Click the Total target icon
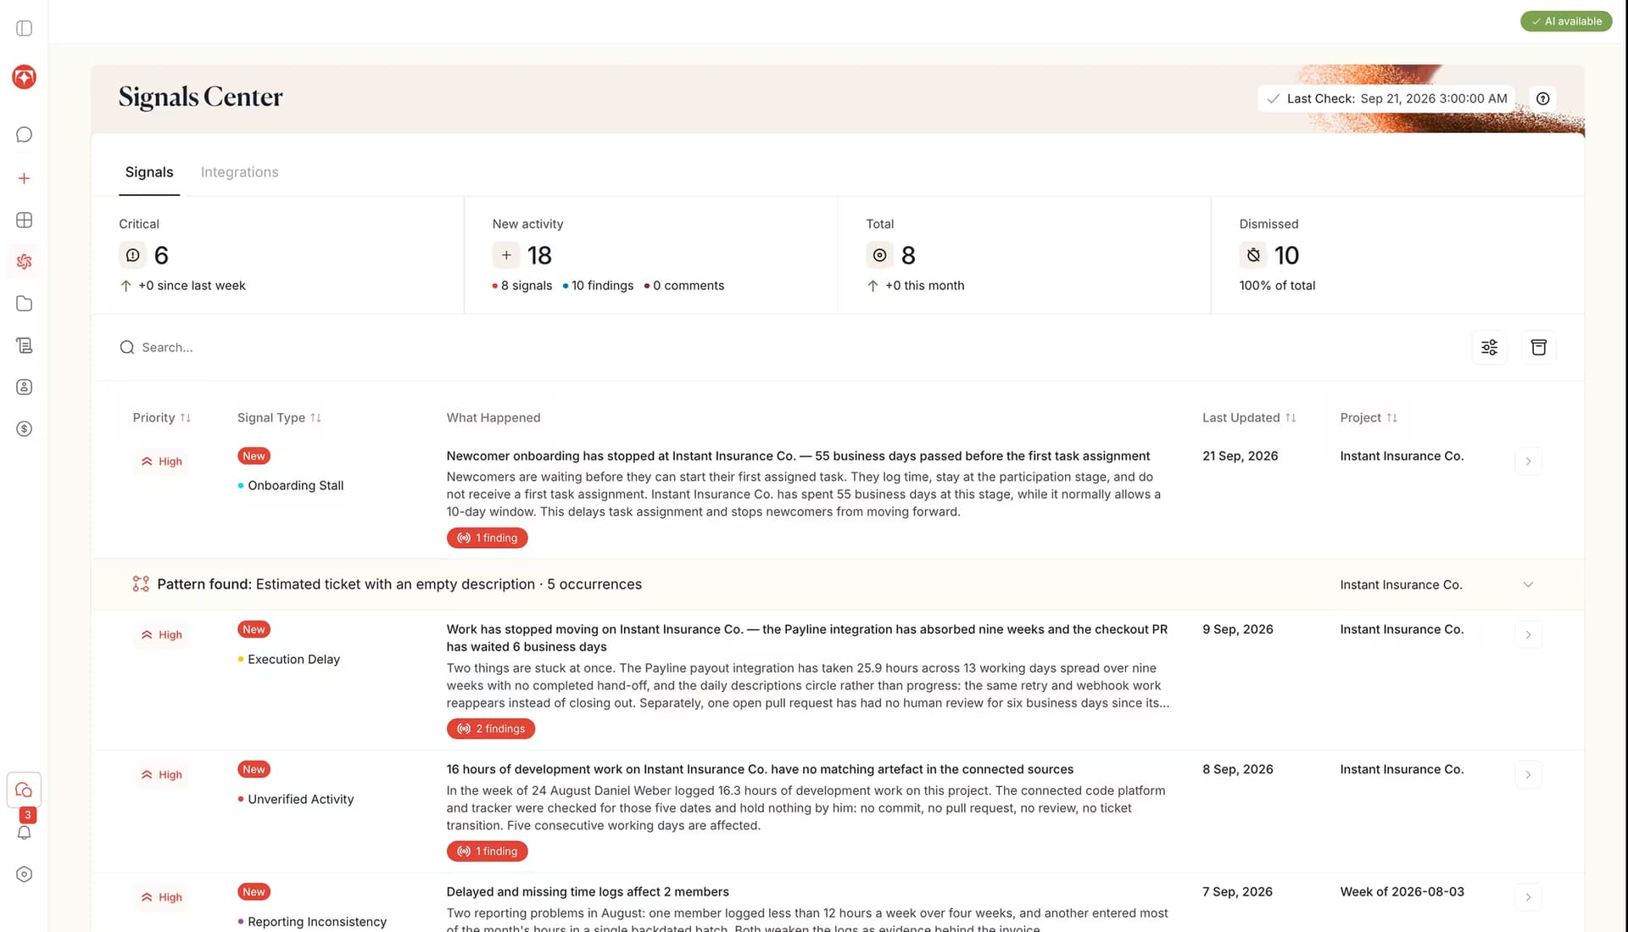The image size is (1628, 932). click(879, 255)
